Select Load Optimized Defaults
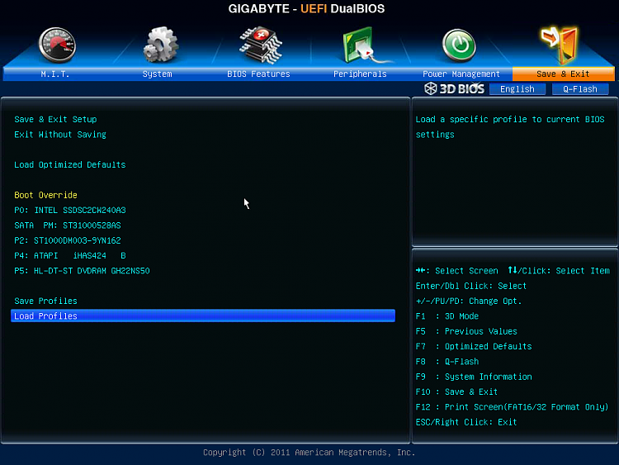The image size is (619, 465). point(70,164)
